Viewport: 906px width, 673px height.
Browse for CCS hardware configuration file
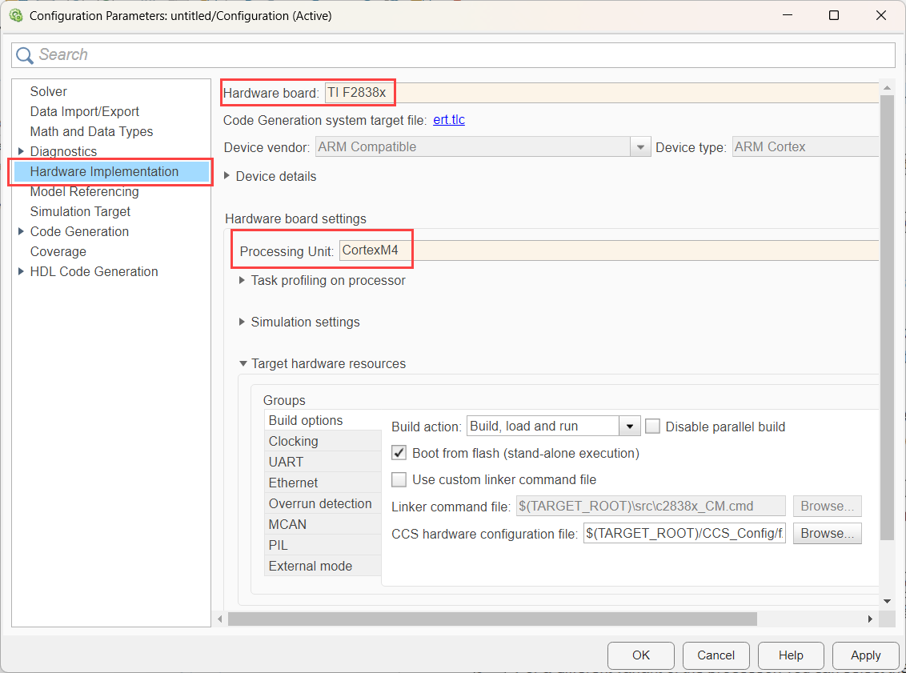point(827,533)
